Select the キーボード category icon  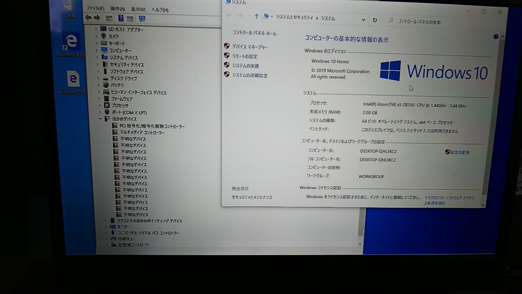104,43
